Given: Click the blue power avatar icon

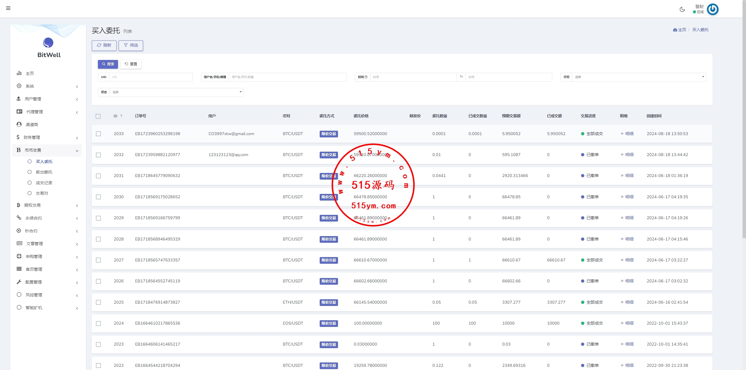Looking at the screenshot, I should tap(713, 9).
